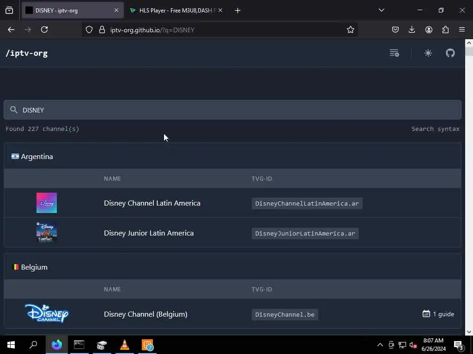Open the orange app icon in taskbar
The height and width of the screenshot is (354, 473).
pos(147,345)
